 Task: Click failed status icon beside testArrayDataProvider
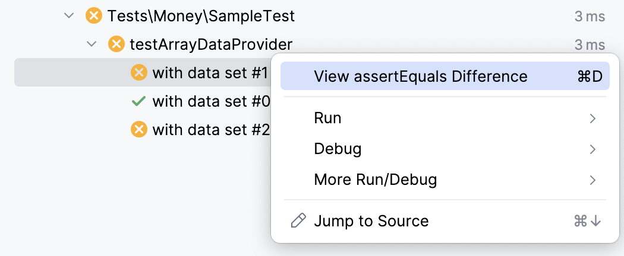[116, 44]
